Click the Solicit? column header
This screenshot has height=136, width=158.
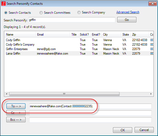click(x=84, y=35)
